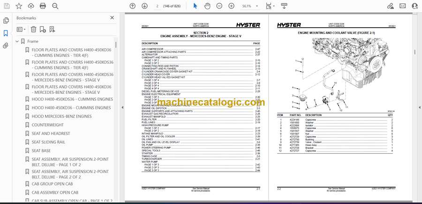Open the account profile icon
Viewport: 422px width, 204px height.
click(x=415, y=6)
